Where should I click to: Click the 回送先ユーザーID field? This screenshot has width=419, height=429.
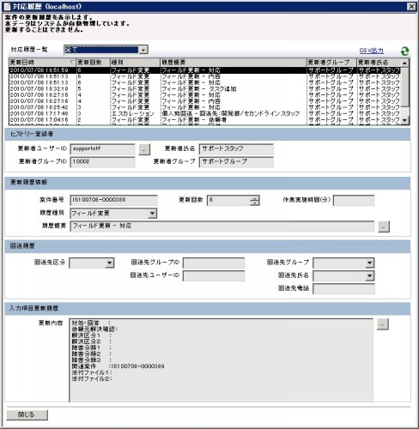click(214, 275)
